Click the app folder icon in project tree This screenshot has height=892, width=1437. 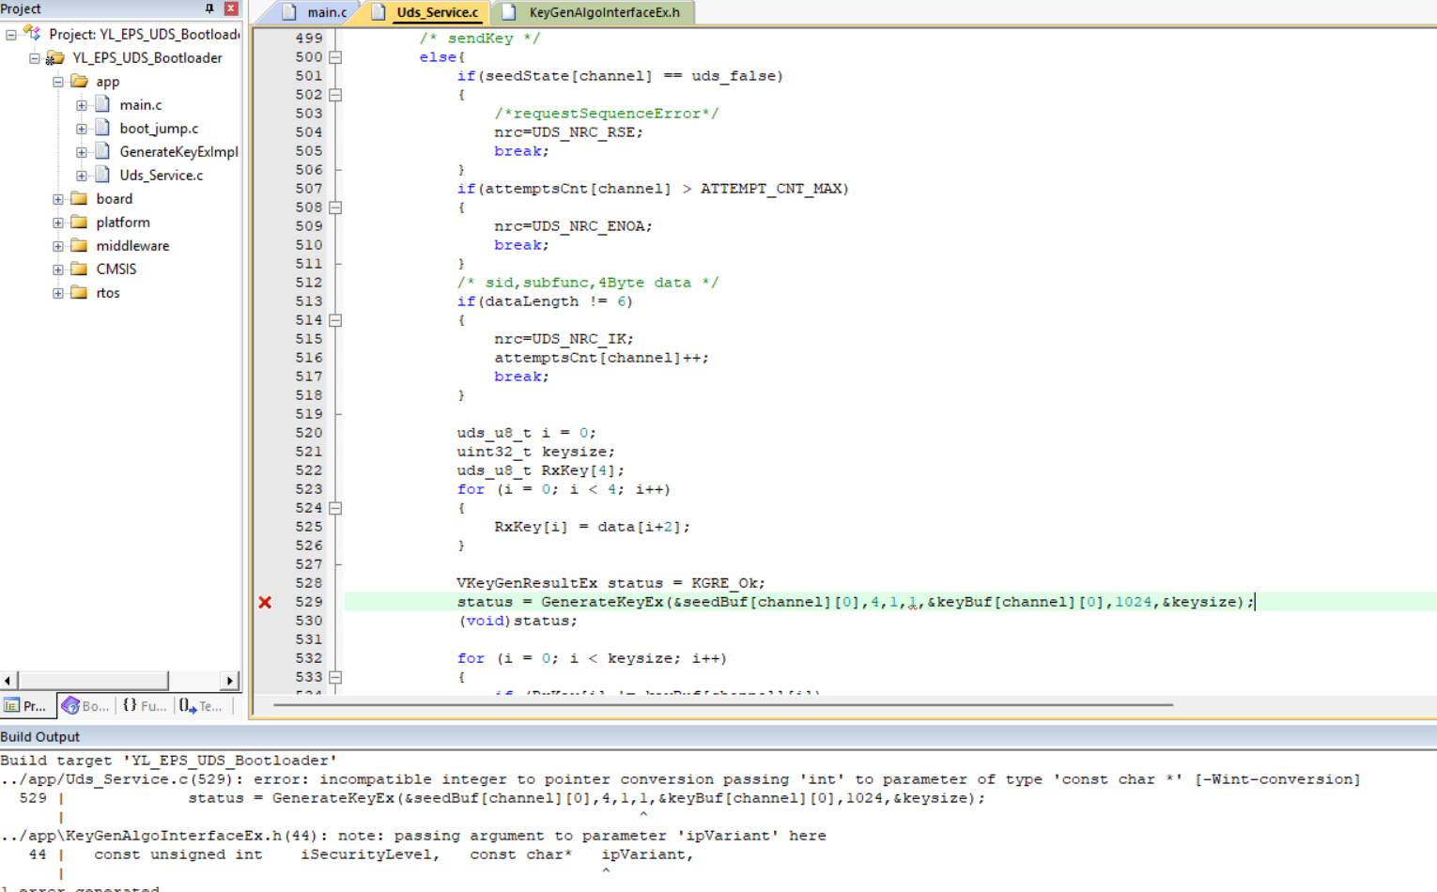[79, 81]
